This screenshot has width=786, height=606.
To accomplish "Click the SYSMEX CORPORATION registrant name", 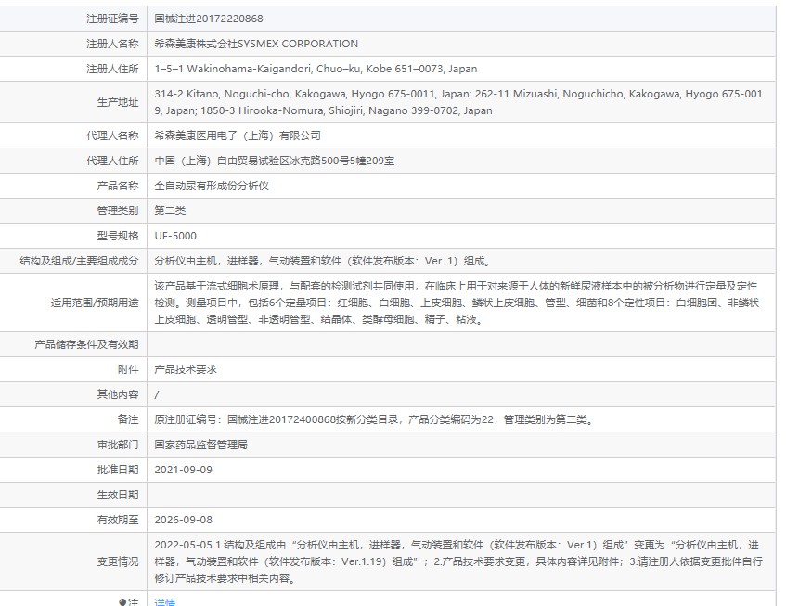I will (256, 44).
